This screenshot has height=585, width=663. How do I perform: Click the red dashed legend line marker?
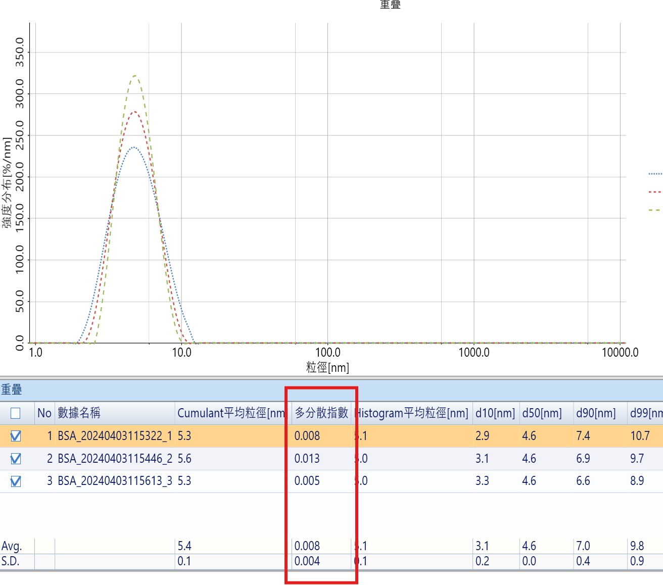(x=655, y=192)
